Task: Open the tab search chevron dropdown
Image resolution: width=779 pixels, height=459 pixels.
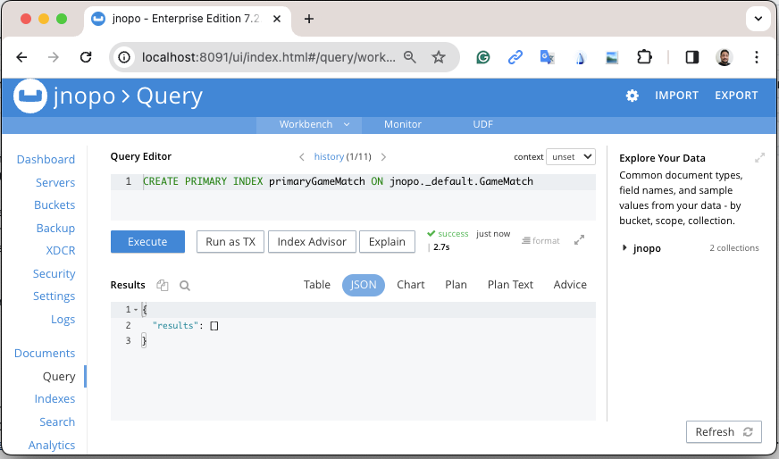Action: 758,19
